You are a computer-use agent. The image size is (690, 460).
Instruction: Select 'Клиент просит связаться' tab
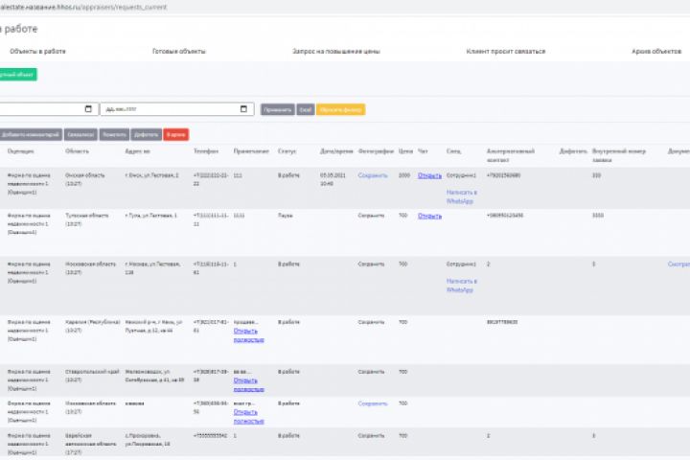click(x=506, y=51)
